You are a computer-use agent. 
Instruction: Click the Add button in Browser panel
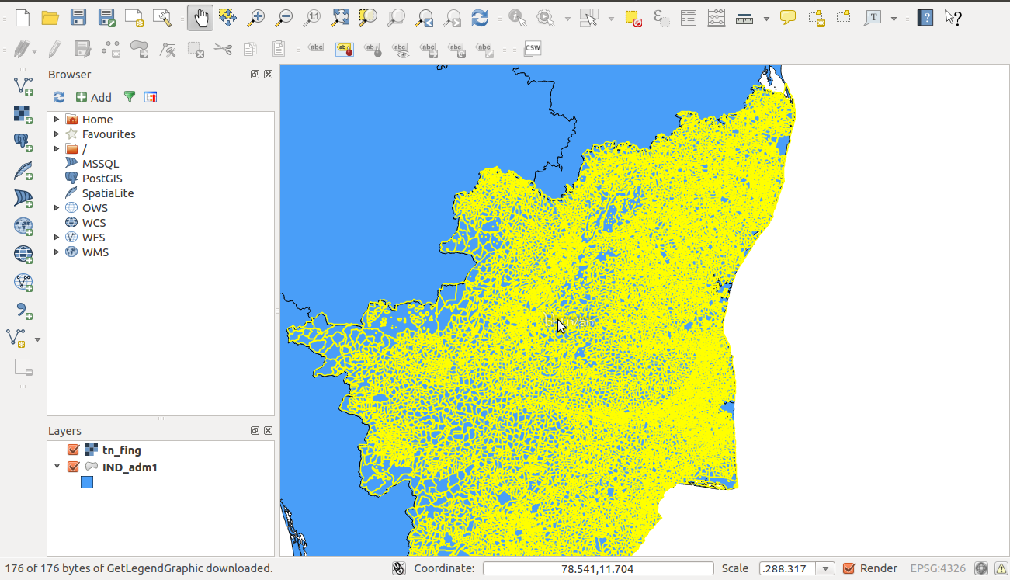[94, 97]
